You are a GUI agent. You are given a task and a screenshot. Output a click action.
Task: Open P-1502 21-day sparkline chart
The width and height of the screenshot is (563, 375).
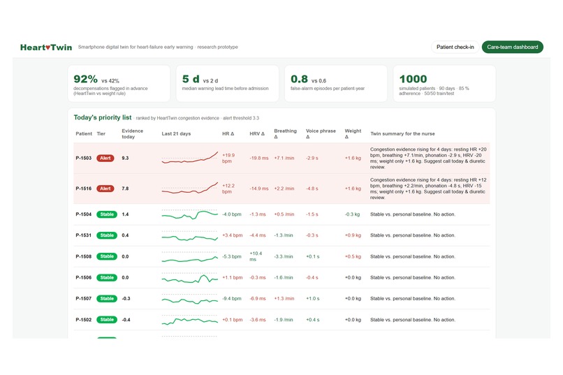[189, 320]
